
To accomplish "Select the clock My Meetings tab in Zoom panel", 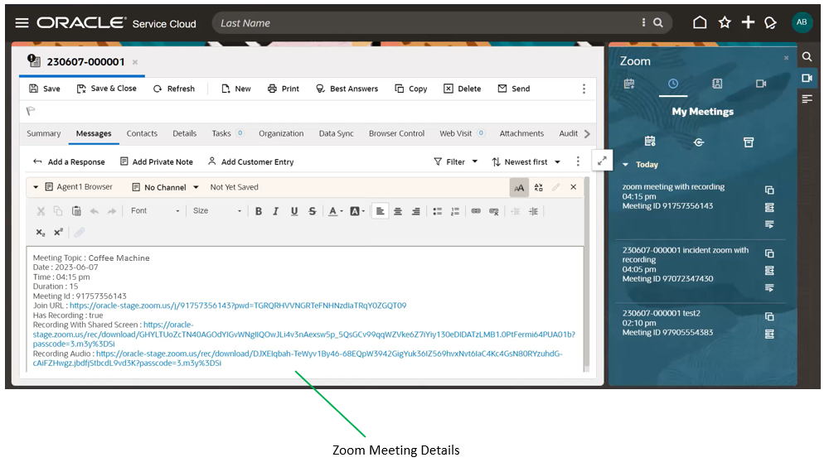I will [673, 84].
